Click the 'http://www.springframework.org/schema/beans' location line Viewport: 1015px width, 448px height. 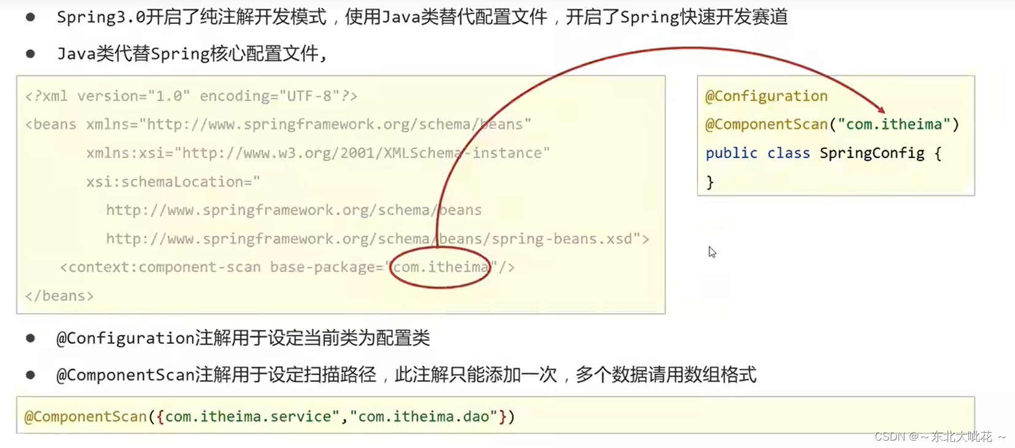pyautogui.click(x=294, y=210)
